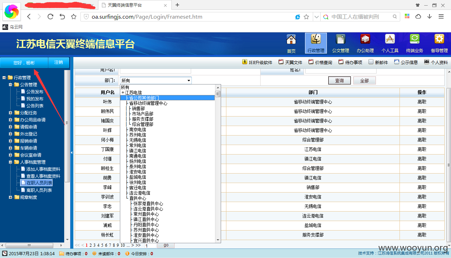Open the 办公助理 module icon
This screenshot has height=258, width=451.
point(365,44)
